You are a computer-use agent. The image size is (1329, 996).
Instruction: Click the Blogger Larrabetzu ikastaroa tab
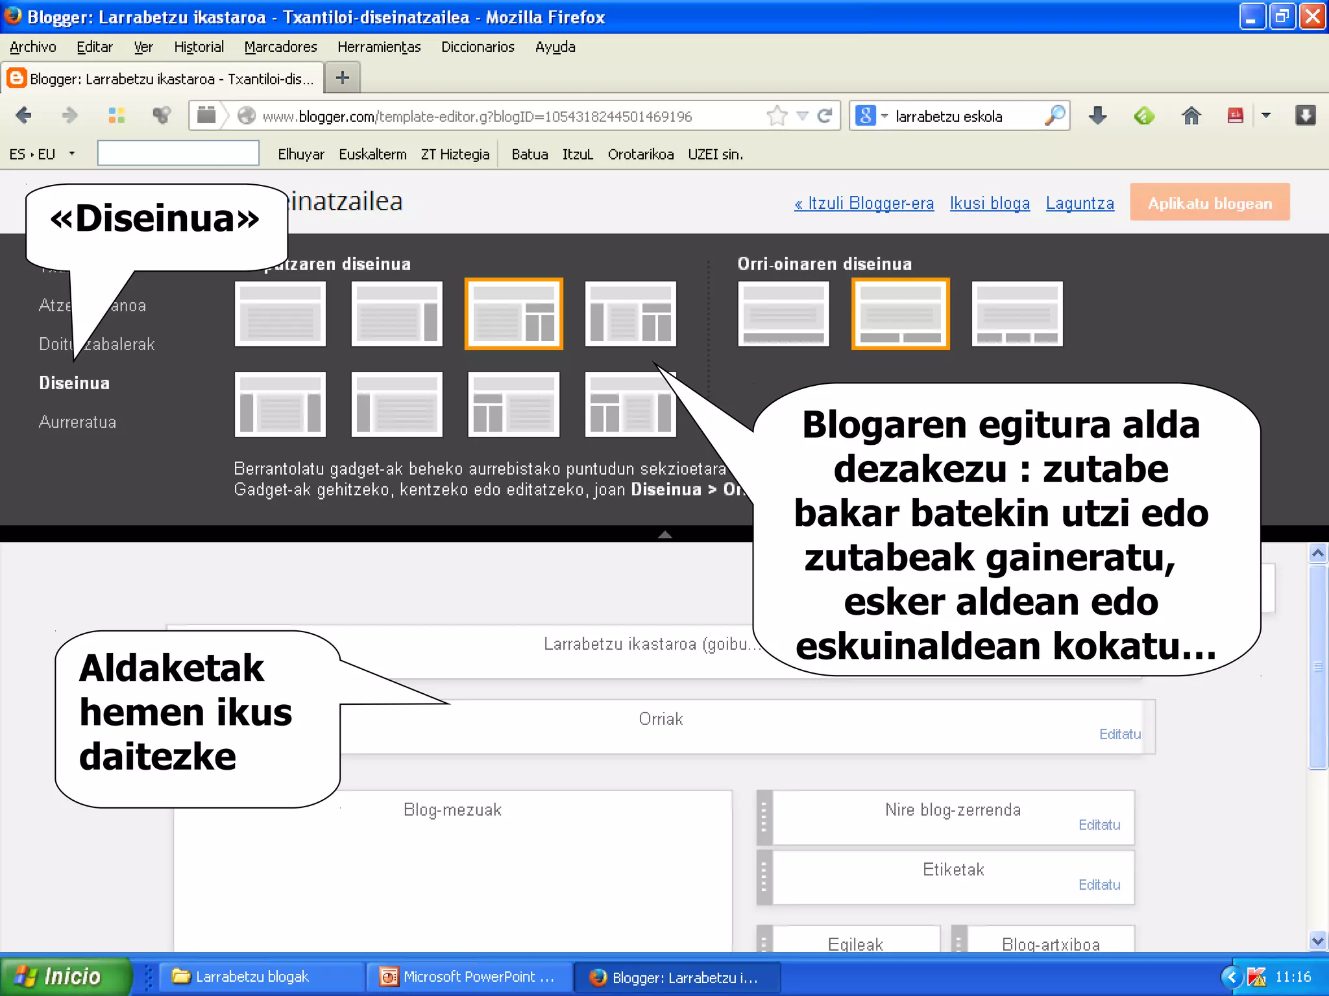162,78
